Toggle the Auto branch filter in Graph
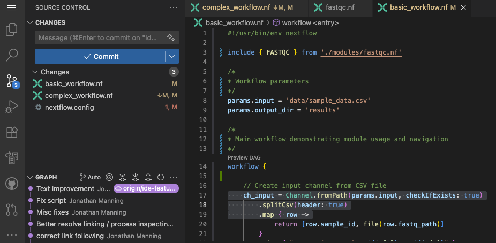Screen dimensions: 496x243 pyautogui.click(x=90, y=177)
